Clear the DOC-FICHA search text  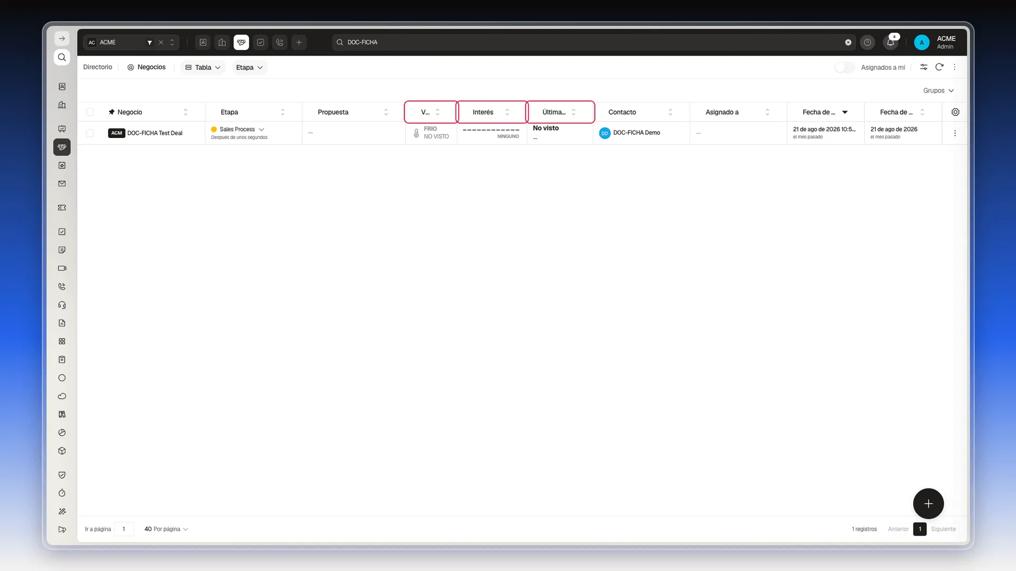pyautogui.click(x=848, y=42)
